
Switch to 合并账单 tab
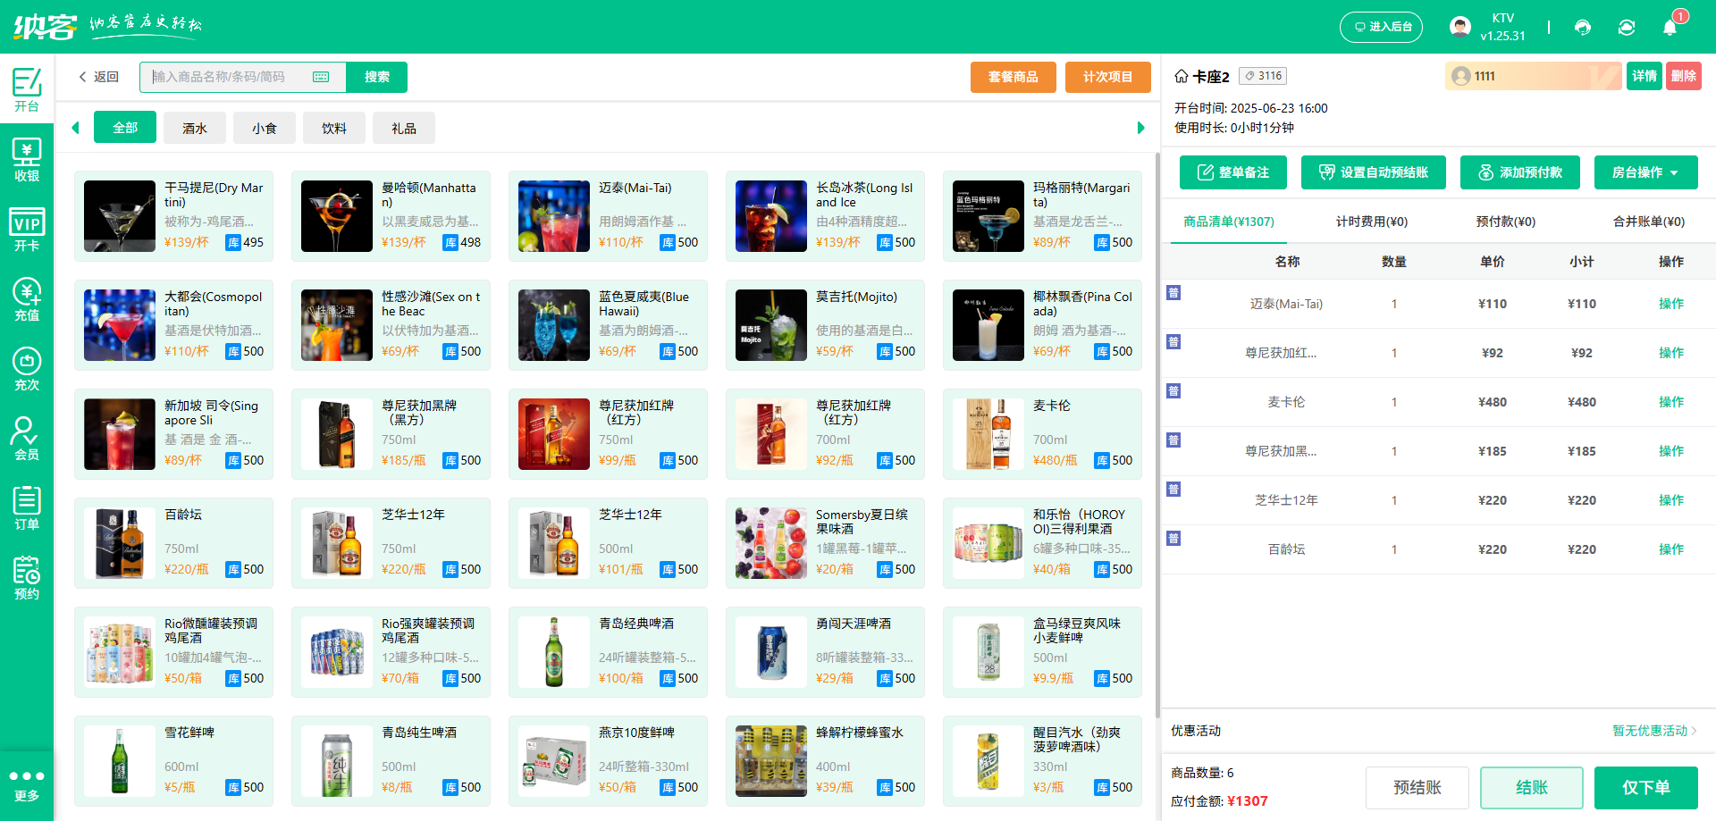tap(1648, 222)
